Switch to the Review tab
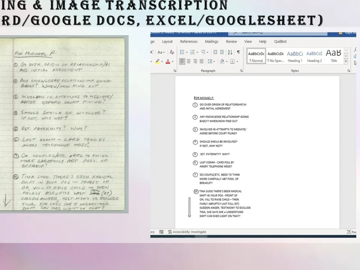 231,41
